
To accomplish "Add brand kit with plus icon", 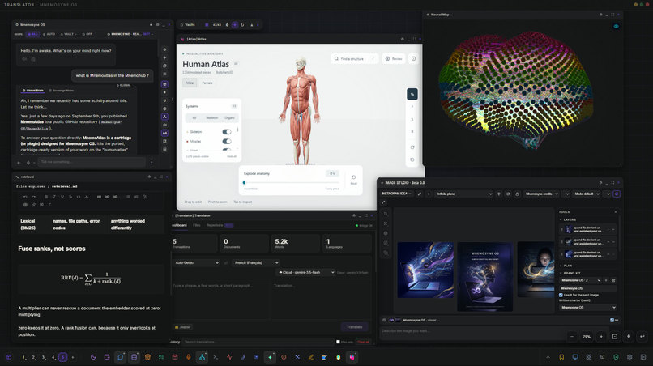I will 606,280.
